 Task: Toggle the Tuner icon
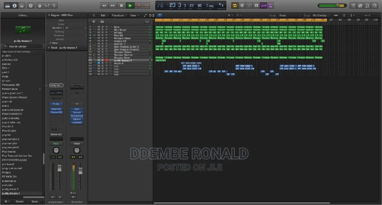click(249, 5)
